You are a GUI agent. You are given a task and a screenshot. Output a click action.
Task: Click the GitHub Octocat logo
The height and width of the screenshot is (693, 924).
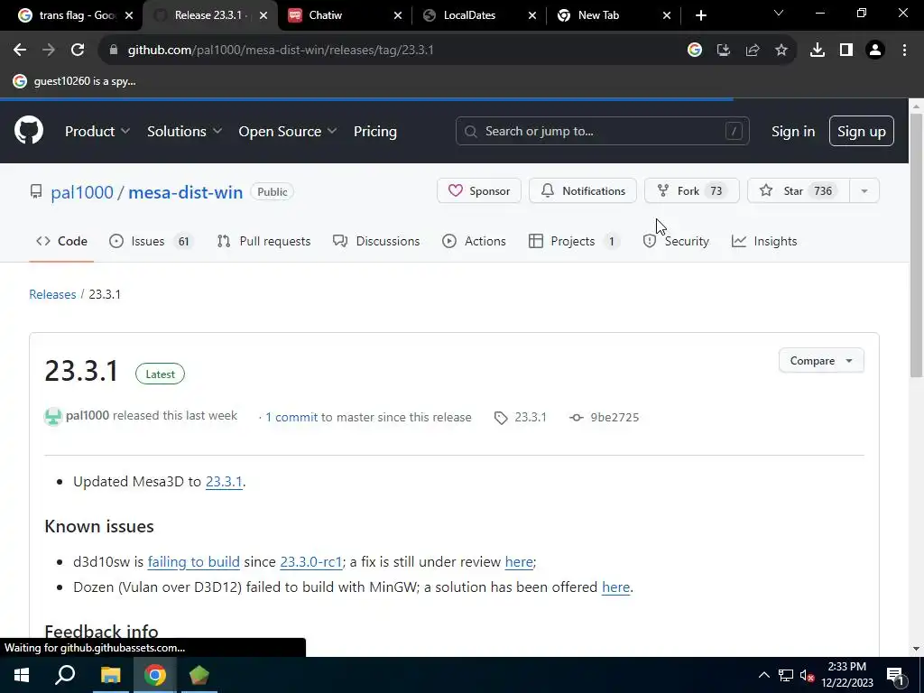[29, 131]
